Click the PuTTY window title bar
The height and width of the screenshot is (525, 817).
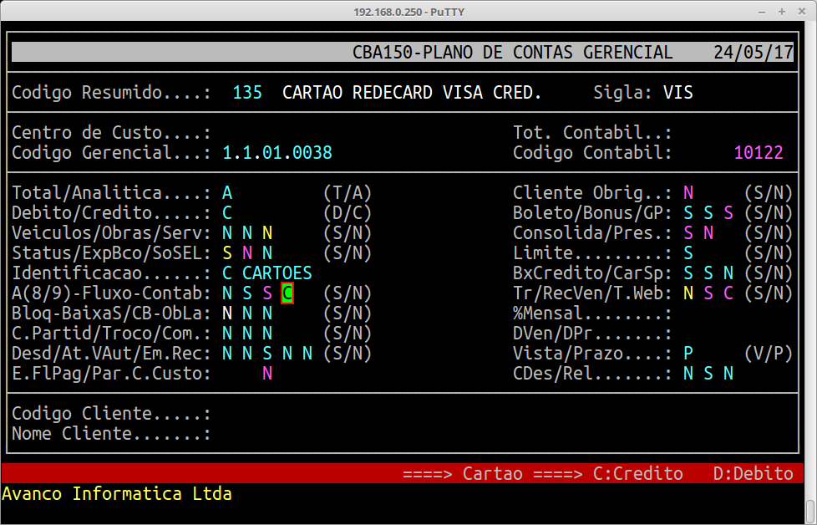click(x=408, y=12)
